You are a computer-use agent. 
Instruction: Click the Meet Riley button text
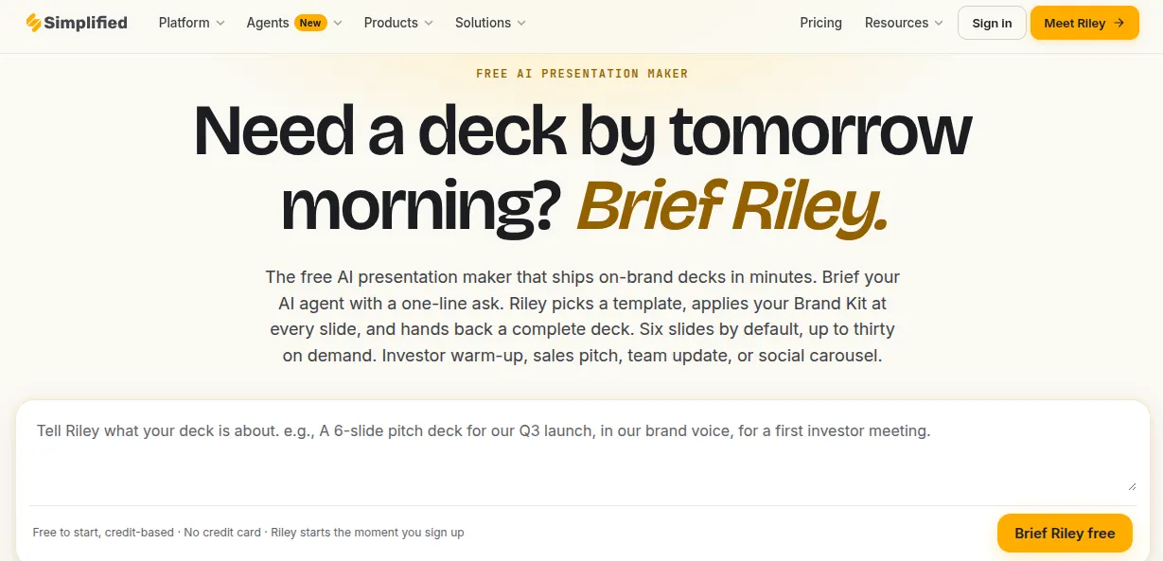pyautogui.click(x=1075, y=24)
